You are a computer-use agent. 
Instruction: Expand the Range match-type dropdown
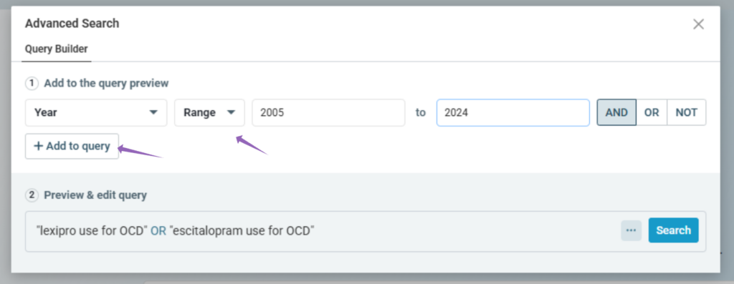(209, 112)
